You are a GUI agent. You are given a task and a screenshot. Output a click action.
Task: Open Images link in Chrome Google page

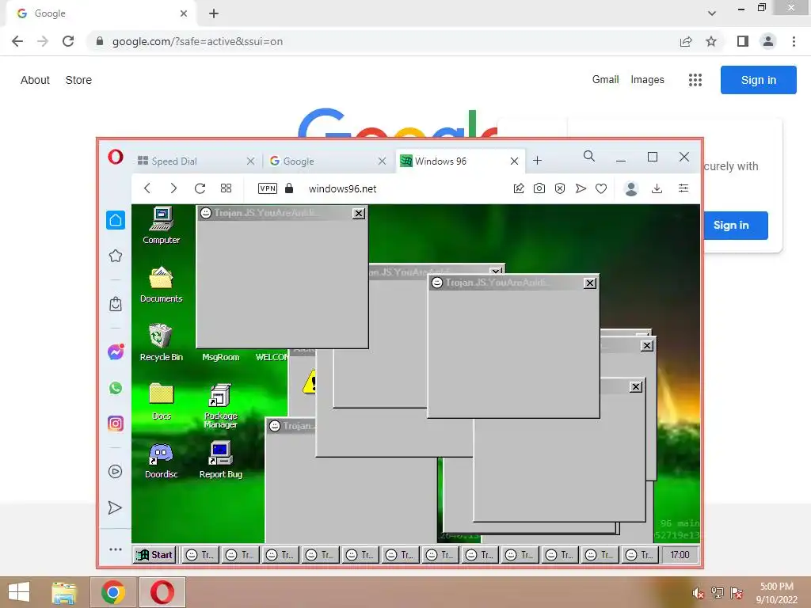(x=647, y=80)
